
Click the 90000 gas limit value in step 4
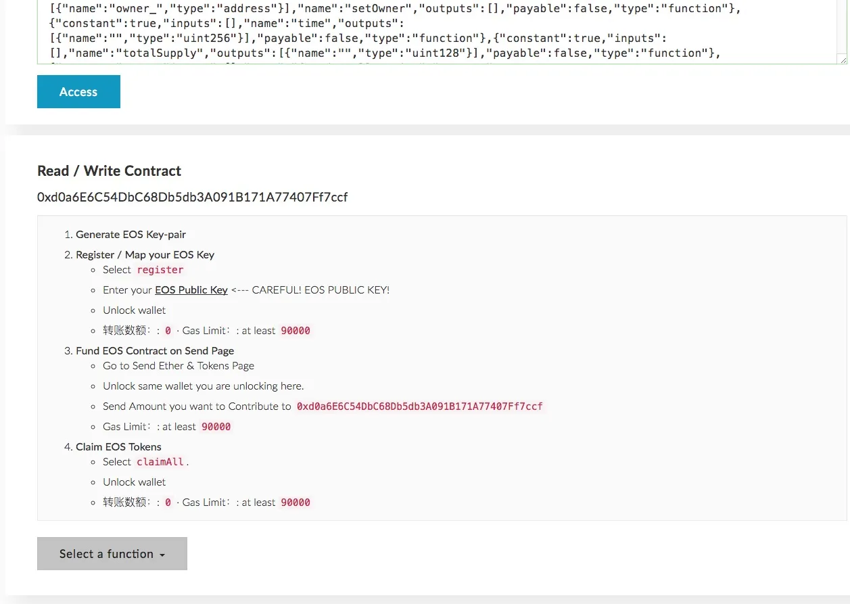point(296,503)
